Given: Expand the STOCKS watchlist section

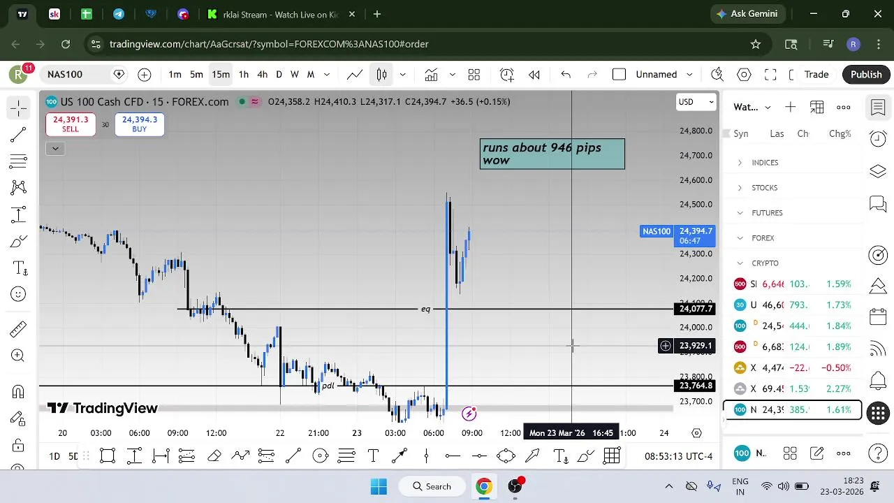Looking at the screenshot, I should click(x=740, y=188).
